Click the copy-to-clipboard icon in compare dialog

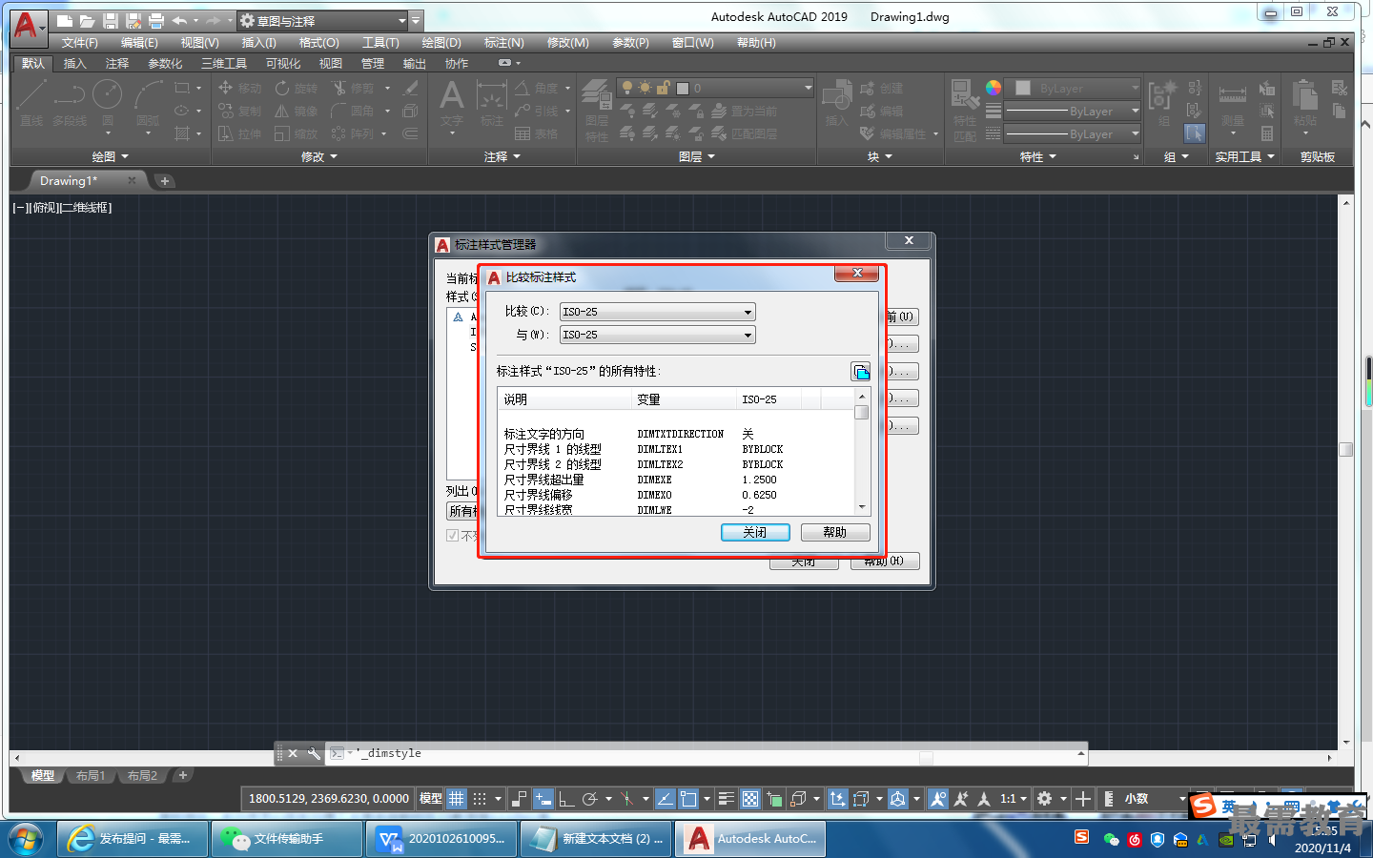point(861,372)
